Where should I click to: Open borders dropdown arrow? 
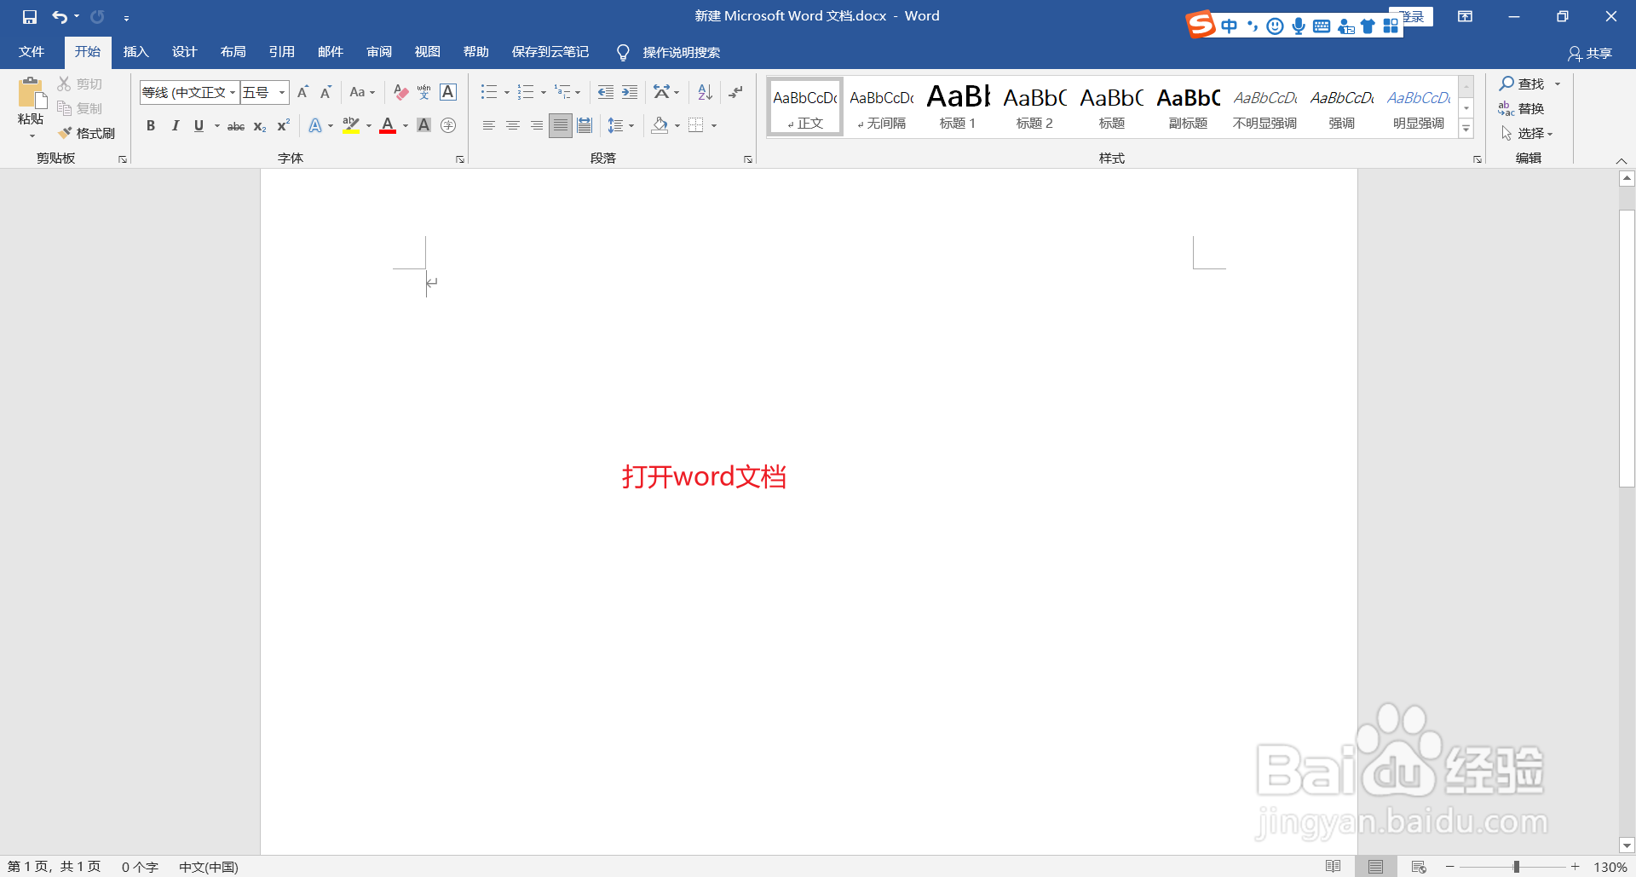click(714, 125)
